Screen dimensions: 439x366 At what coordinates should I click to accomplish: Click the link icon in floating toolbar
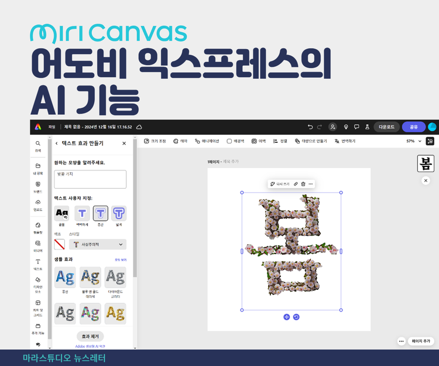pyautogui.click(x=296, y=184)
